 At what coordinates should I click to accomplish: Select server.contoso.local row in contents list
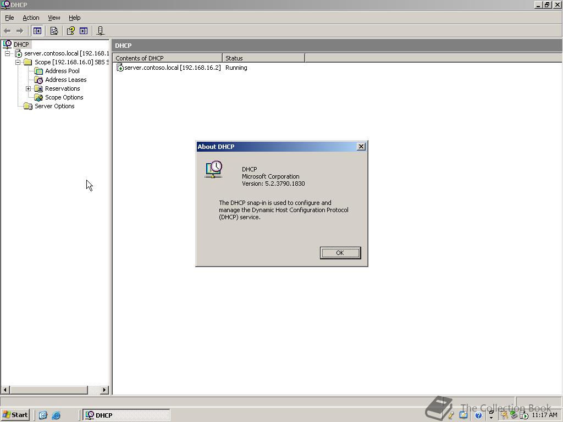pyautogui.click(x=169, y=68)
